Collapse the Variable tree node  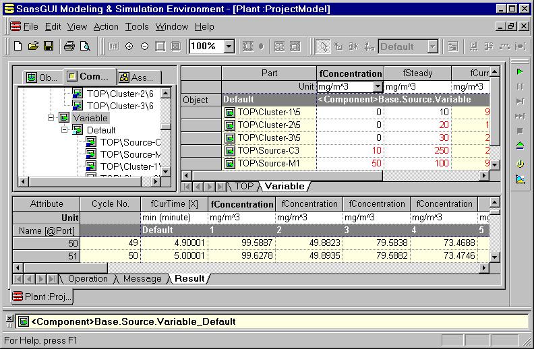51,118
